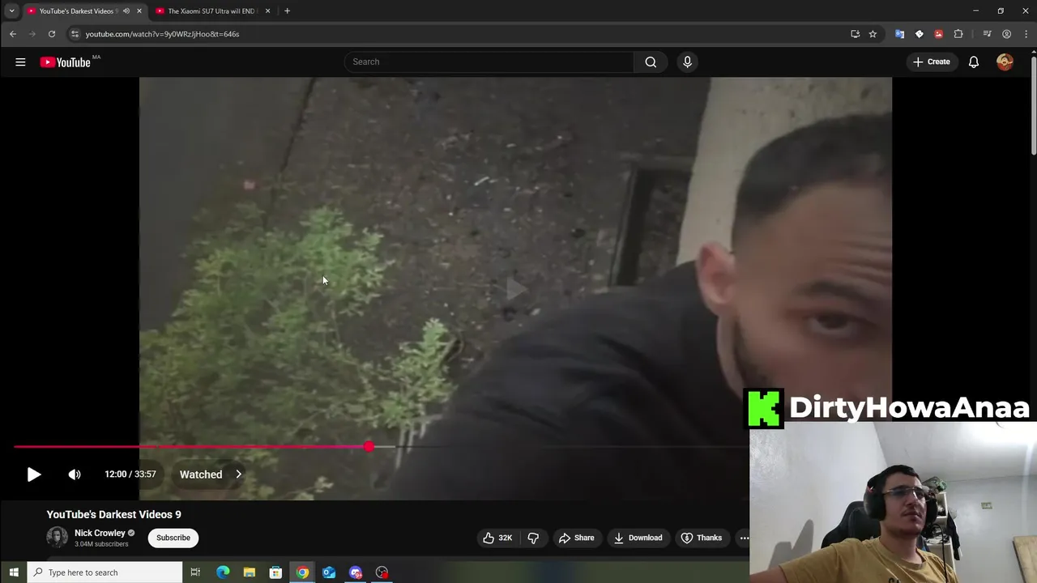The image size is (1037, 583).
Task: Open the Create menu
Action: click(931, 62)
